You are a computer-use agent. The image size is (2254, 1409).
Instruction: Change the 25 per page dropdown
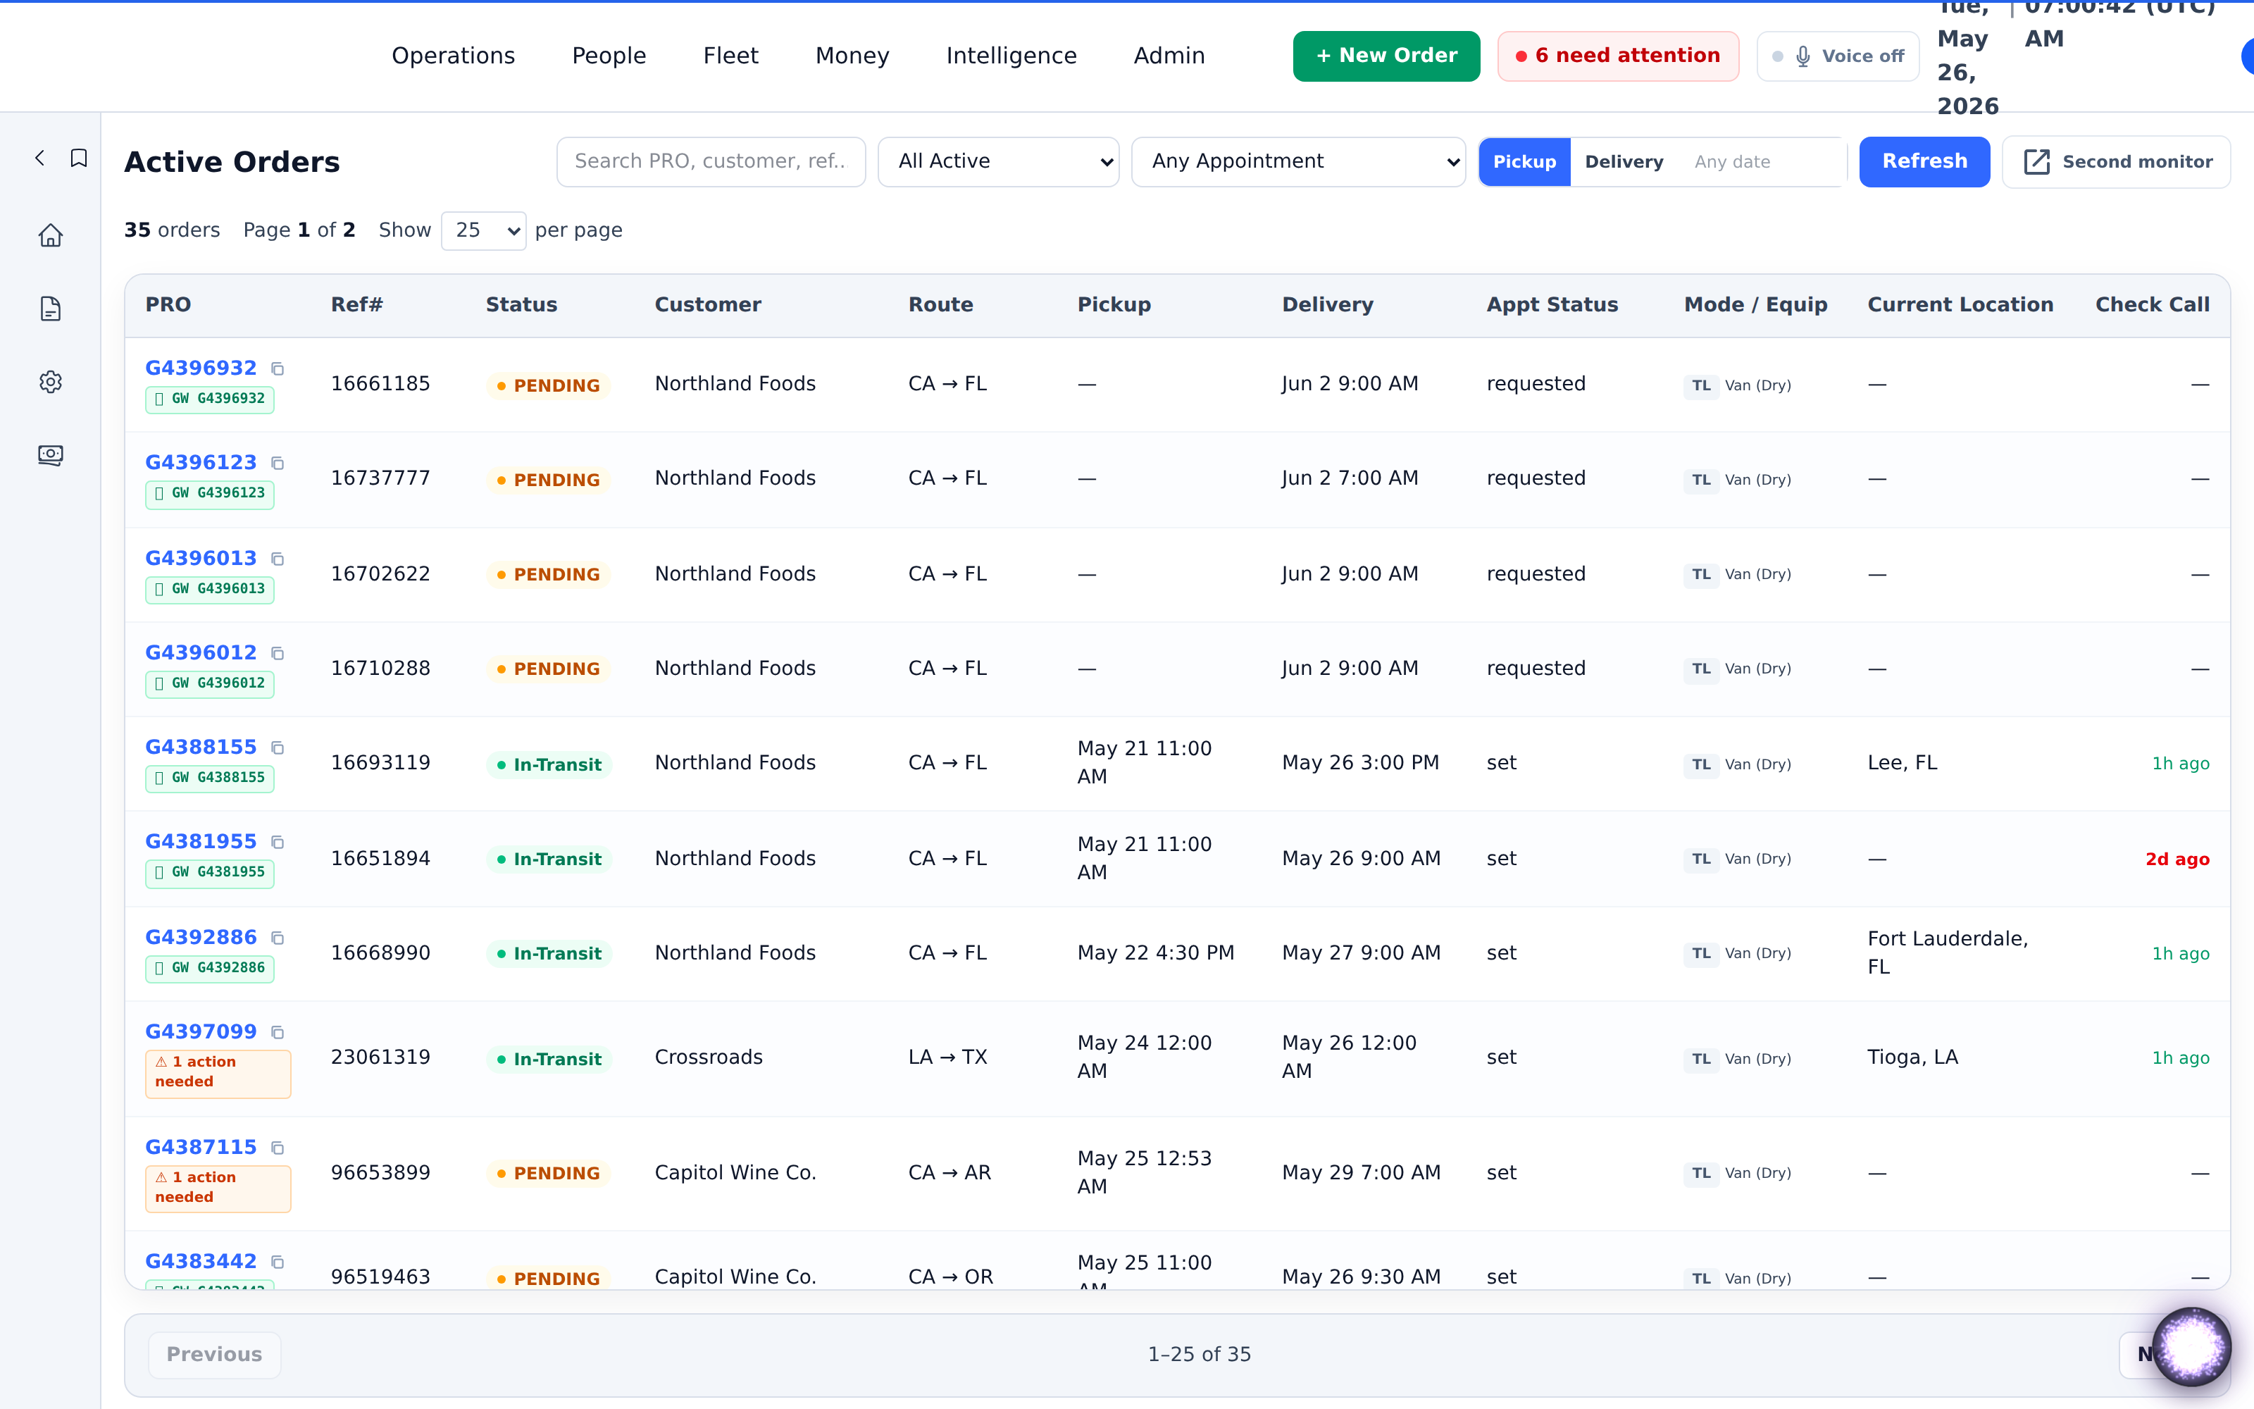coord(483,230)
